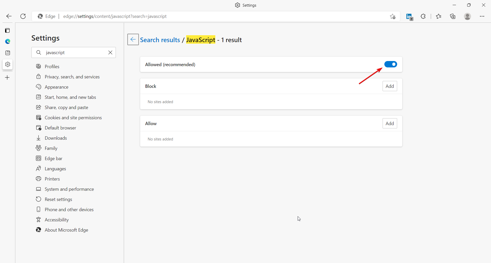Click the Settings heading in the sidebar

click(x=46, y=38)
